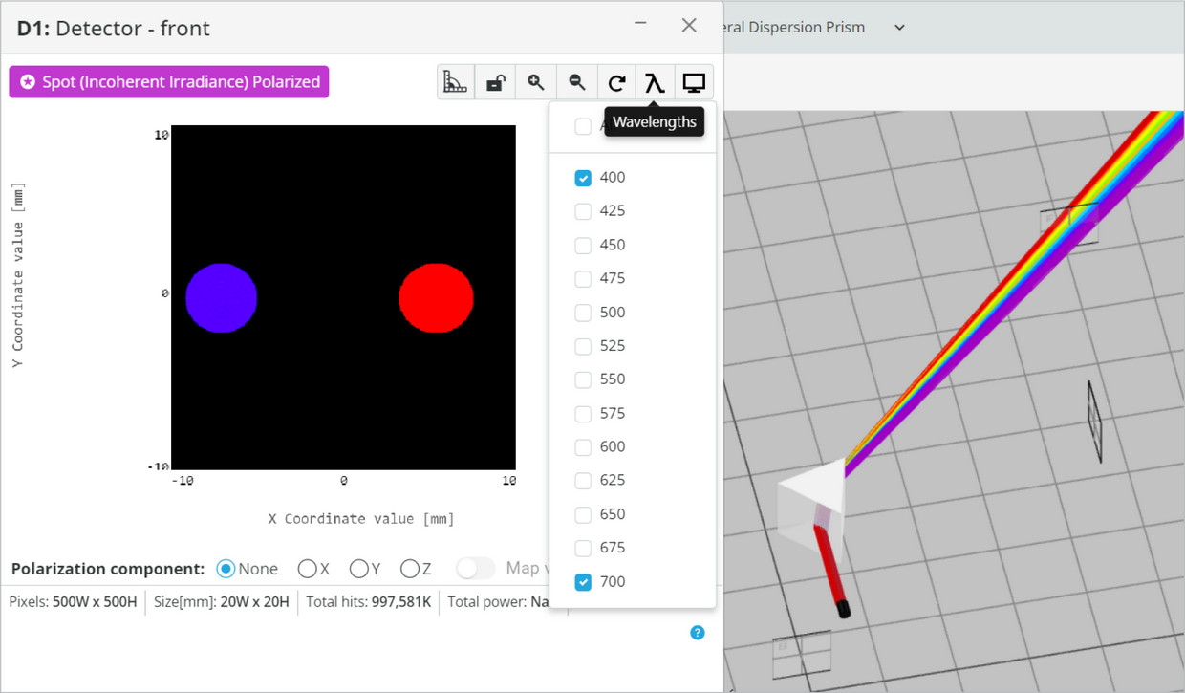The image size is (1185, 693).
Task: Check the all wavelengths checkbox
Action: (583, 126)
